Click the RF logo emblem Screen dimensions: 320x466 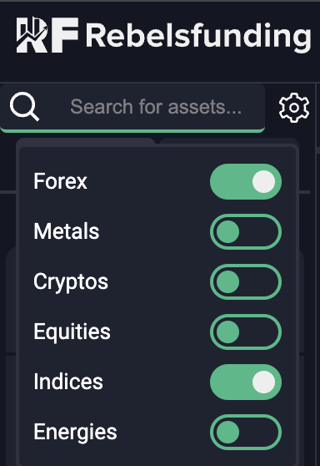pos(47,35)
